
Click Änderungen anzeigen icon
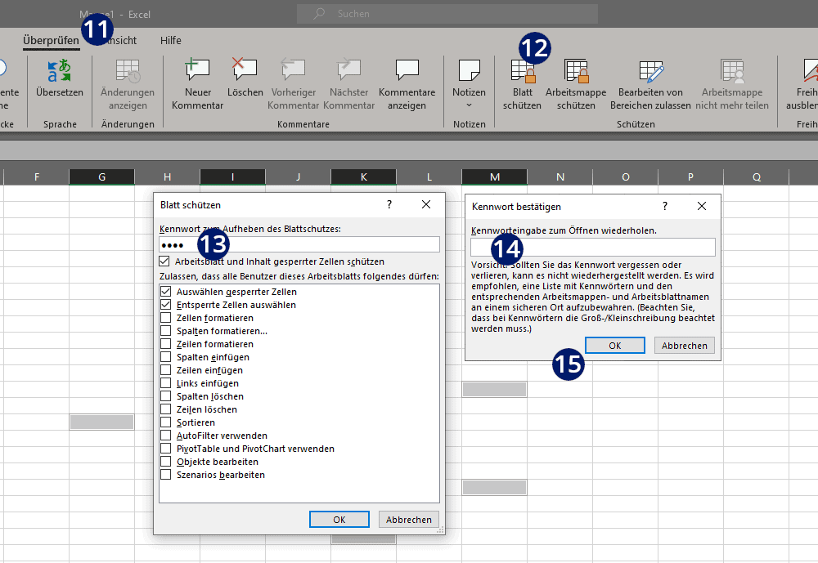point(128,71)
